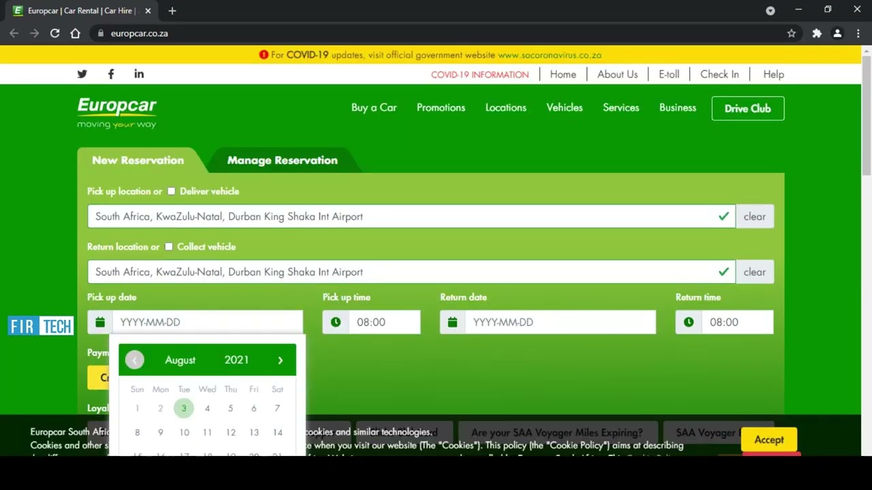
Task: Click browser back arrow
Action: [14, 33]
